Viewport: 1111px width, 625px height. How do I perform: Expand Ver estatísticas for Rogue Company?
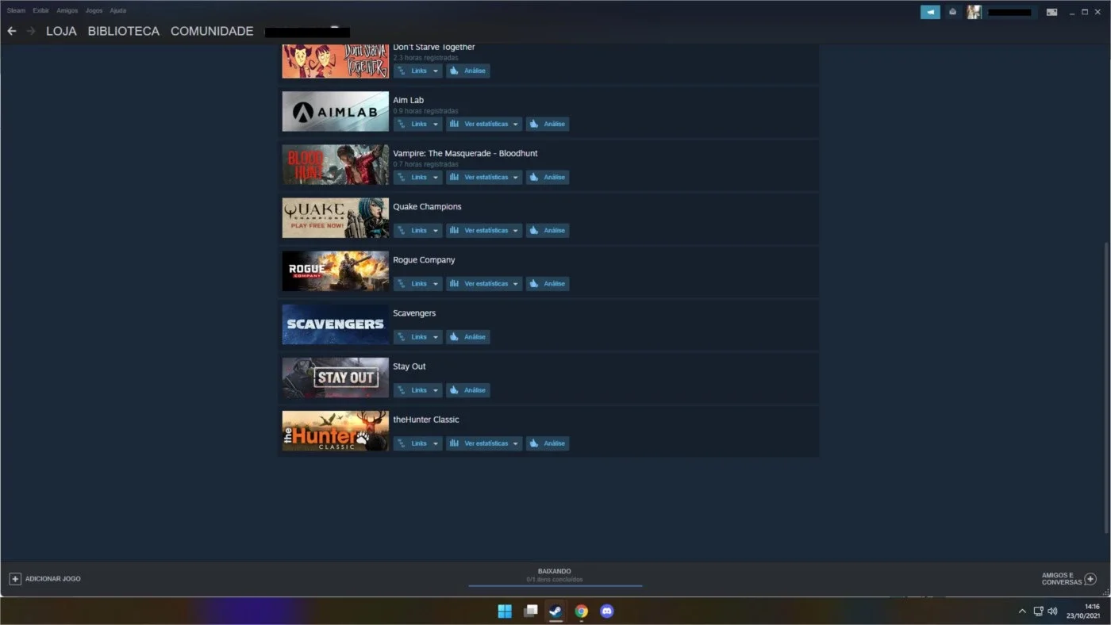point(484,283)
